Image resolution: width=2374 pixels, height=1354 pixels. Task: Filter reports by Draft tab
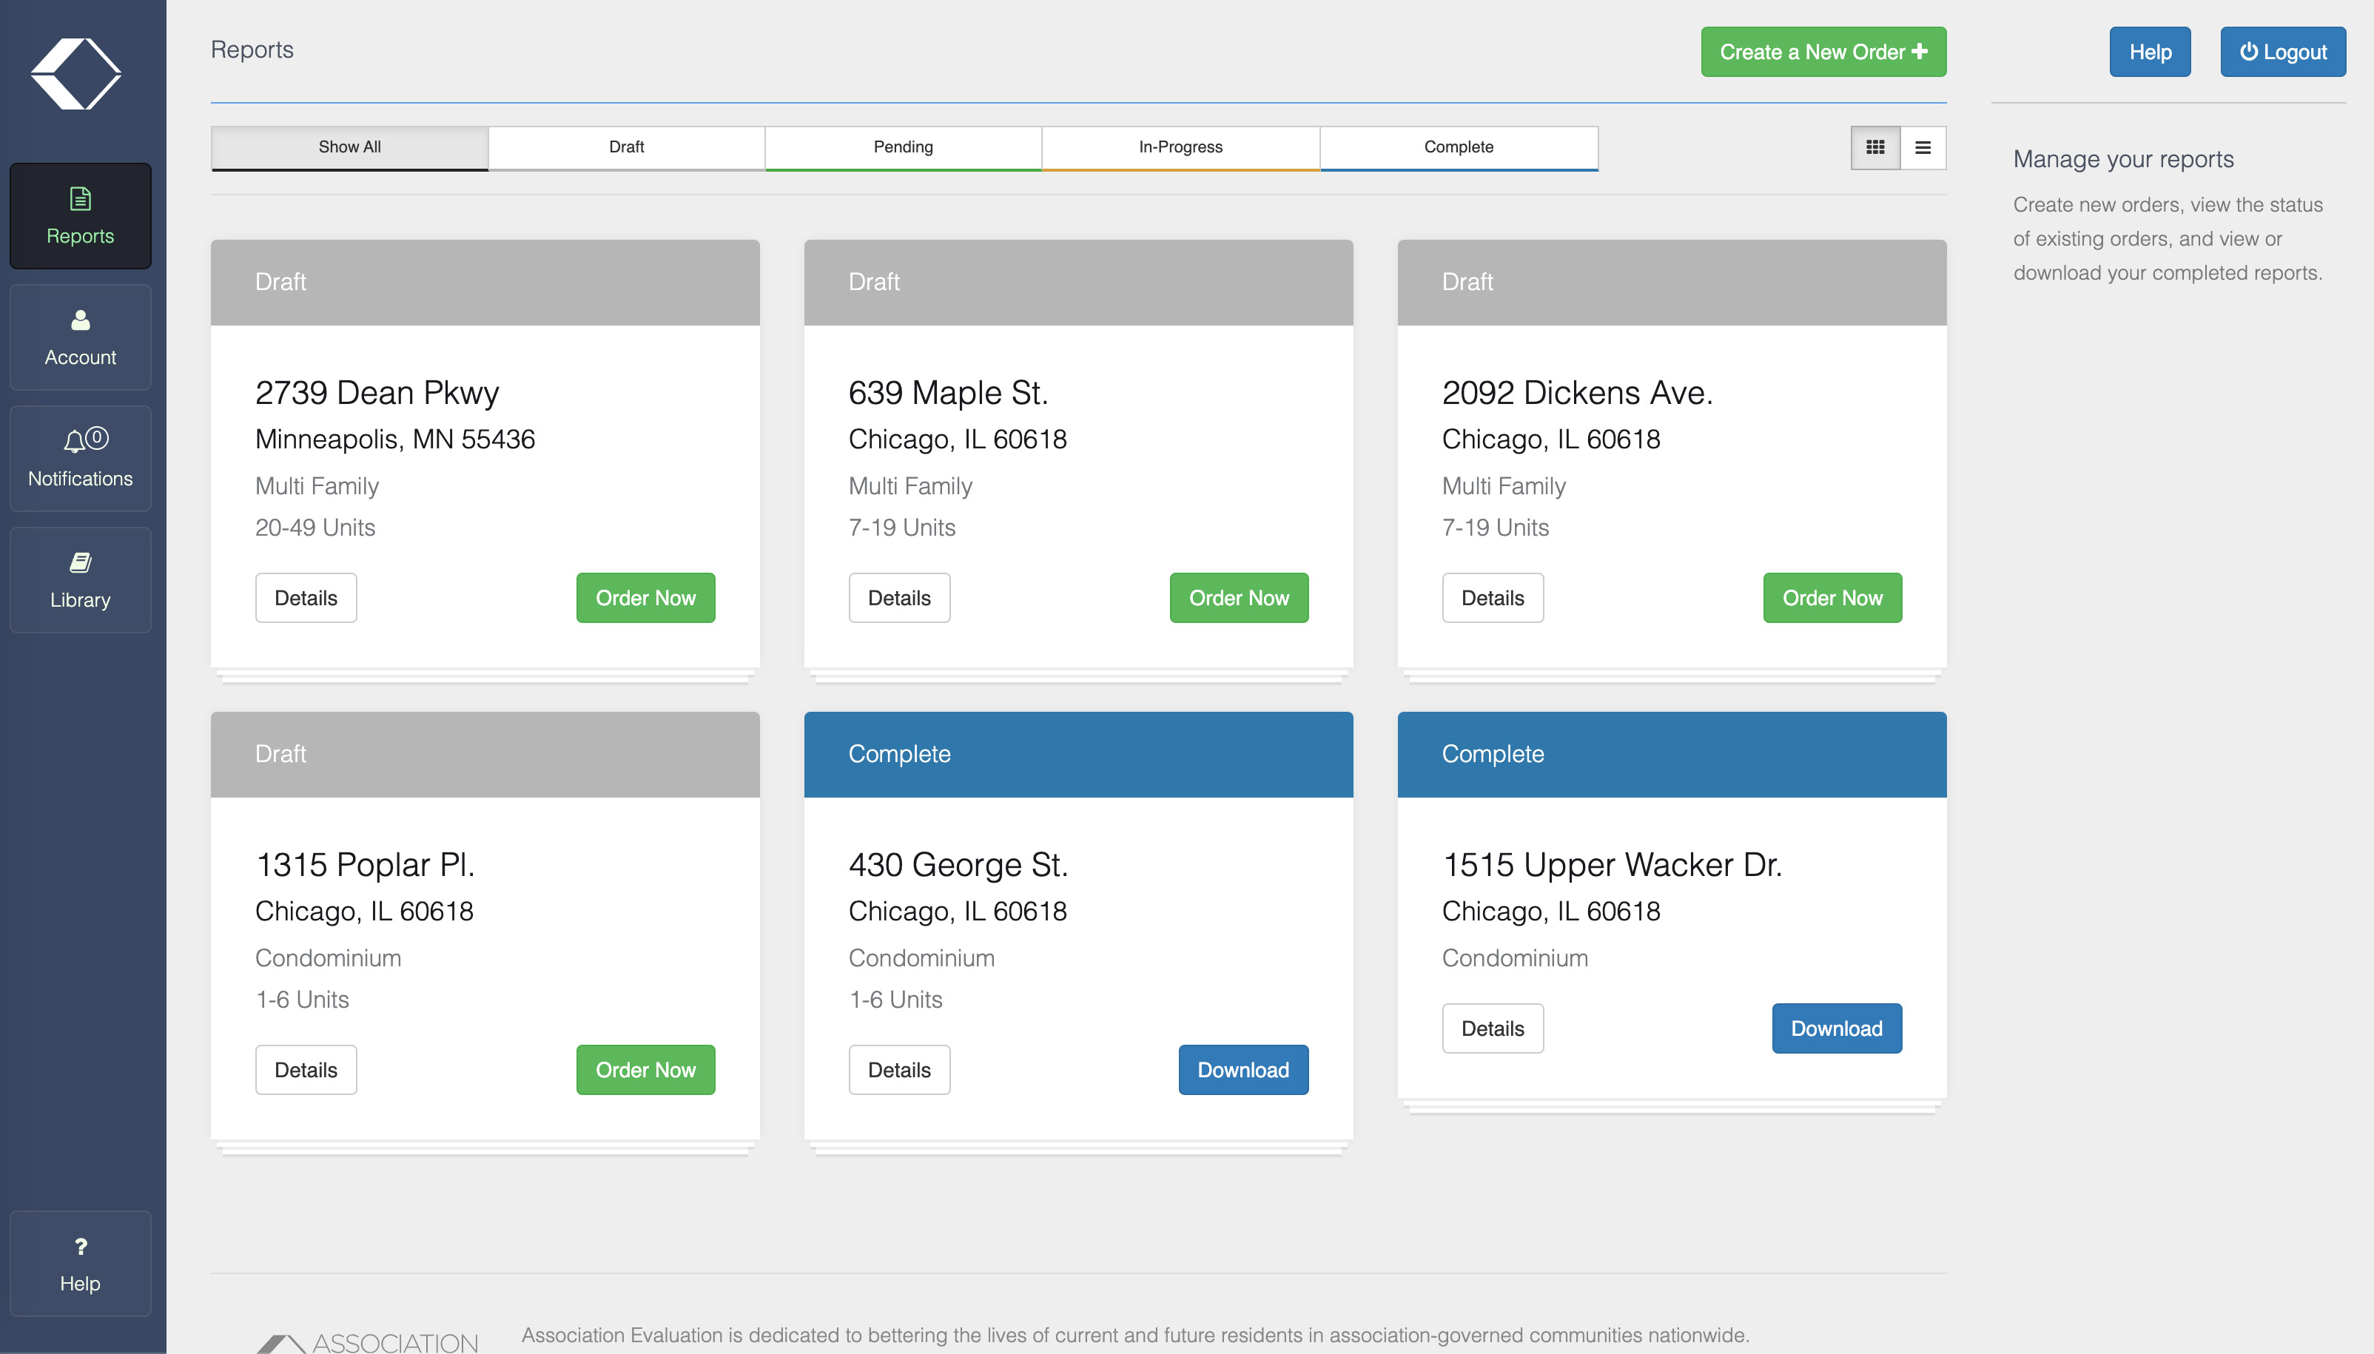point(626,147)
